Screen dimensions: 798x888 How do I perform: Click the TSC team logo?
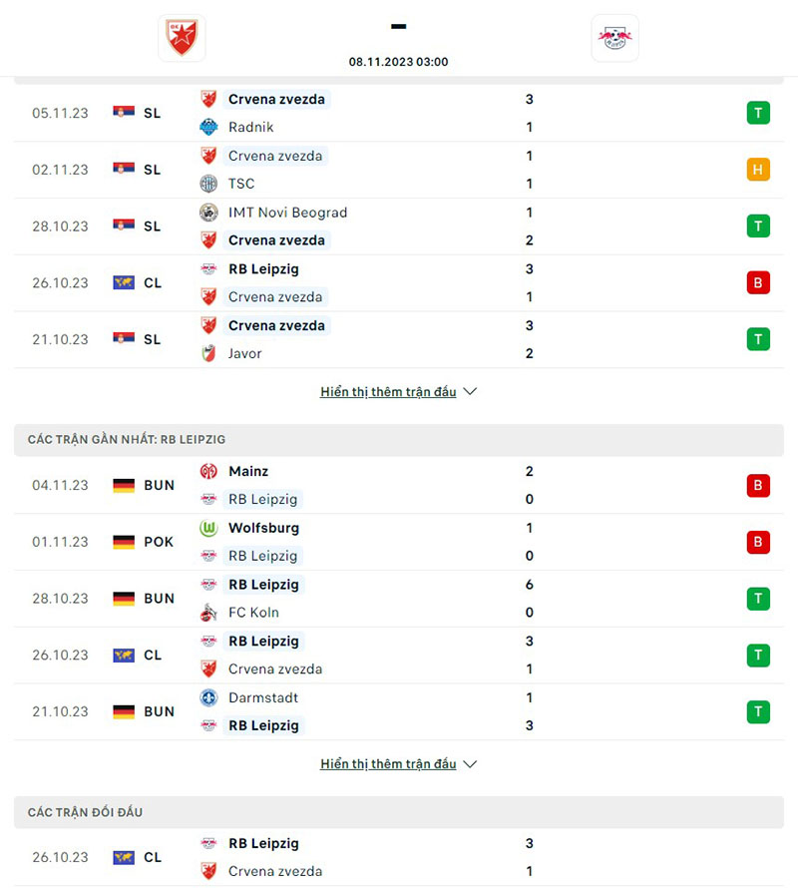point(208,184)
